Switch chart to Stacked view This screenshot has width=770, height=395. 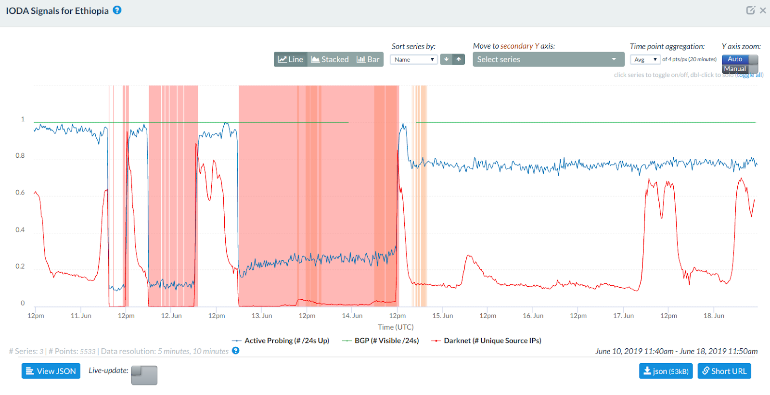(x=330, y=59)
